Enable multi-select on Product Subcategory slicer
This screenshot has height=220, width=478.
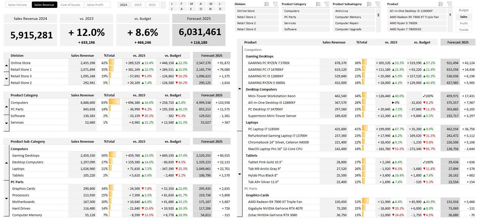369,4
